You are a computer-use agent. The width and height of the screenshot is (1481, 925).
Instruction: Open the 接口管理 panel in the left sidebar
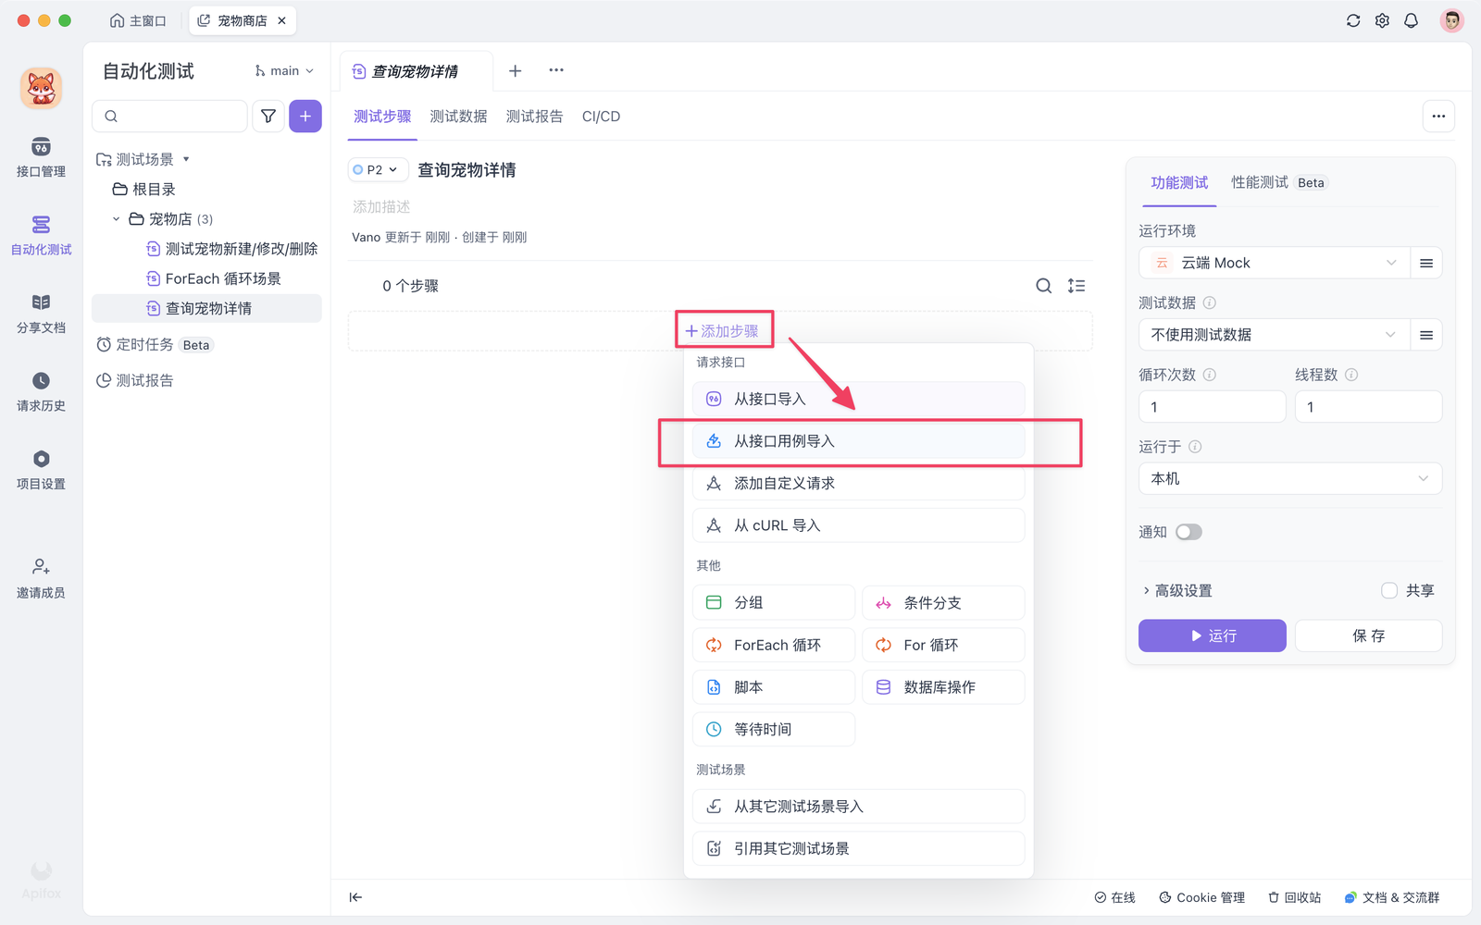(41, 157)
